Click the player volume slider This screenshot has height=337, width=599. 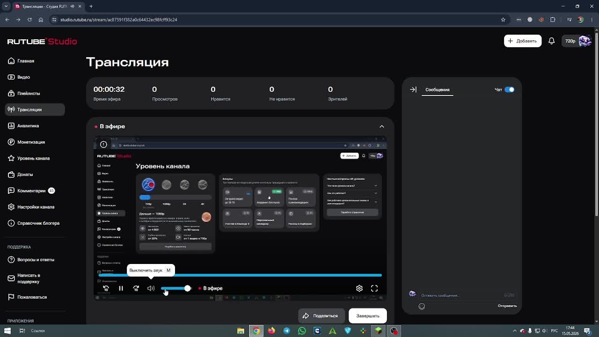point(176,288)
